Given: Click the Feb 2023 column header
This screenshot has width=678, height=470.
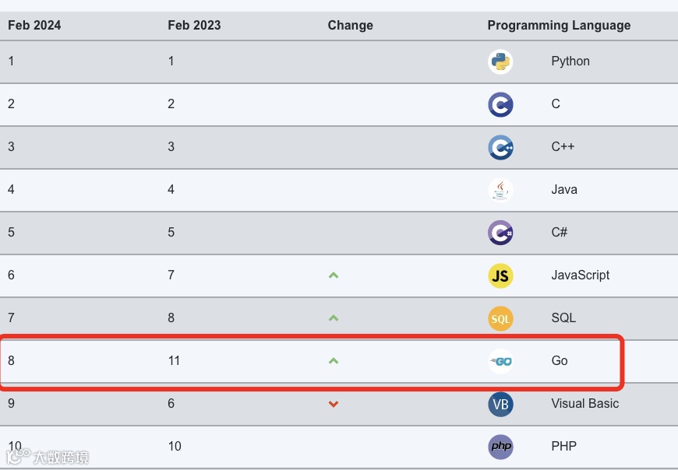Looking at the screenshot, I should pyautogui.click(x=194, y=25).
